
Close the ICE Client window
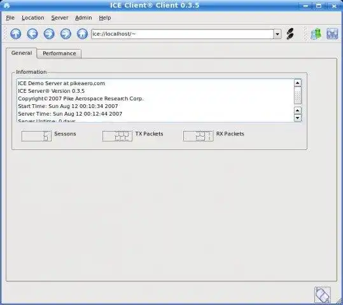pyautogui.click(x=334, y=6)
